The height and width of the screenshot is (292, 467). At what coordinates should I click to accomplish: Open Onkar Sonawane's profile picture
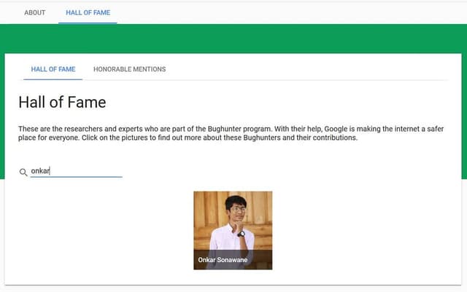click(x=233, y=230)
